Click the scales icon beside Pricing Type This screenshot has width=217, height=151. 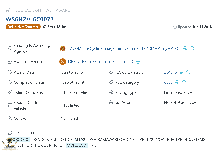coord(111,92)
